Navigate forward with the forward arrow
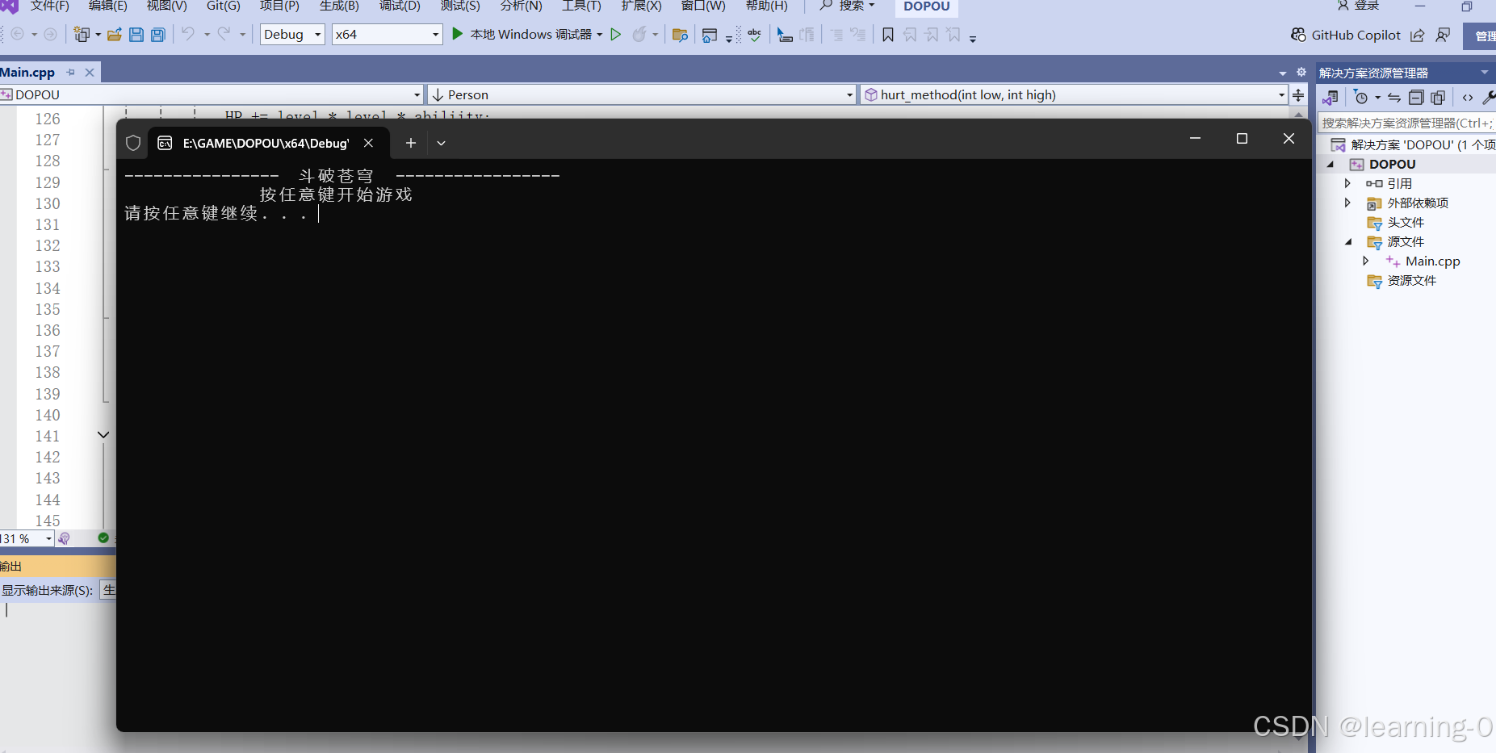Screen dimensions: 1496x753 tap(50, 34)
